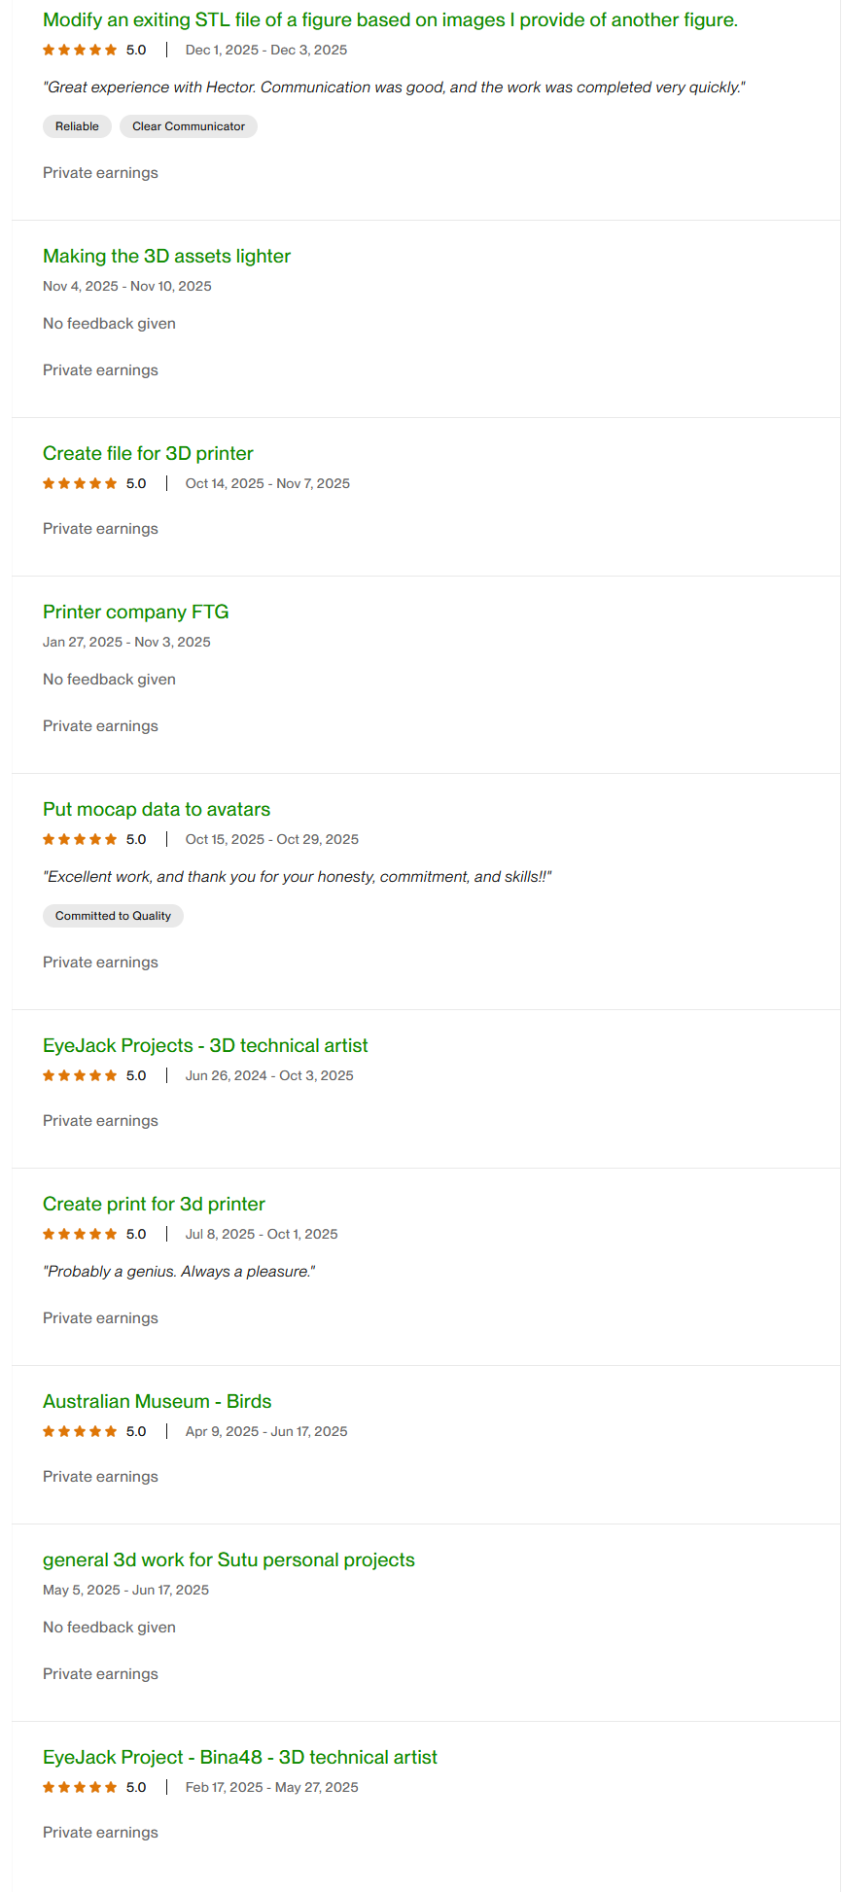
Task: Open EyeJack Projects - 3D technical artist
Action: (x=205, y=1046)
